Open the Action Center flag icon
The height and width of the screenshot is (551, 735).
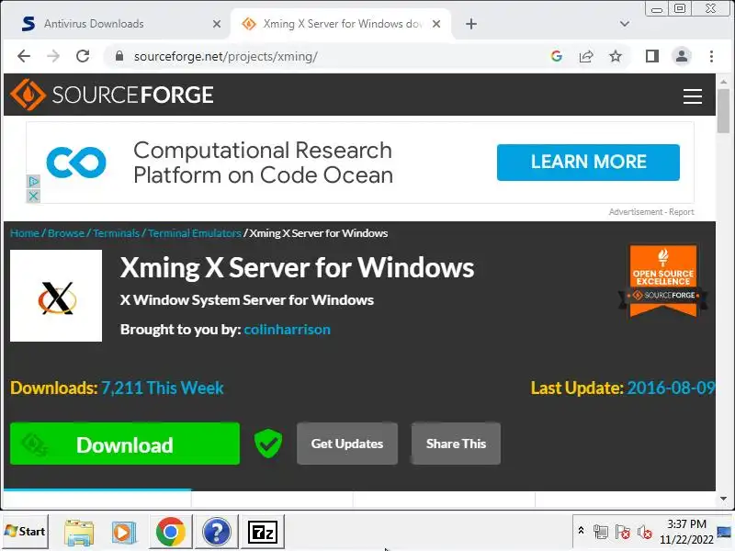point(623,532)
